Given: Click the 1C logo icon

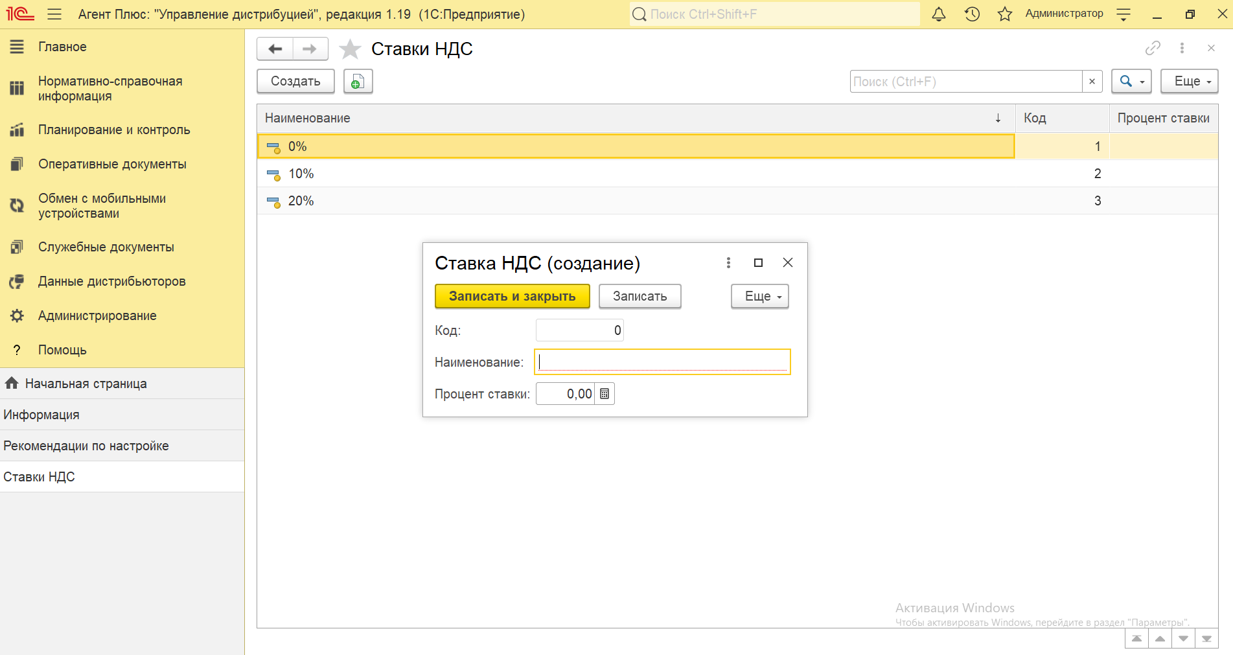Looking at the screenshot, I should pos(20,14).
